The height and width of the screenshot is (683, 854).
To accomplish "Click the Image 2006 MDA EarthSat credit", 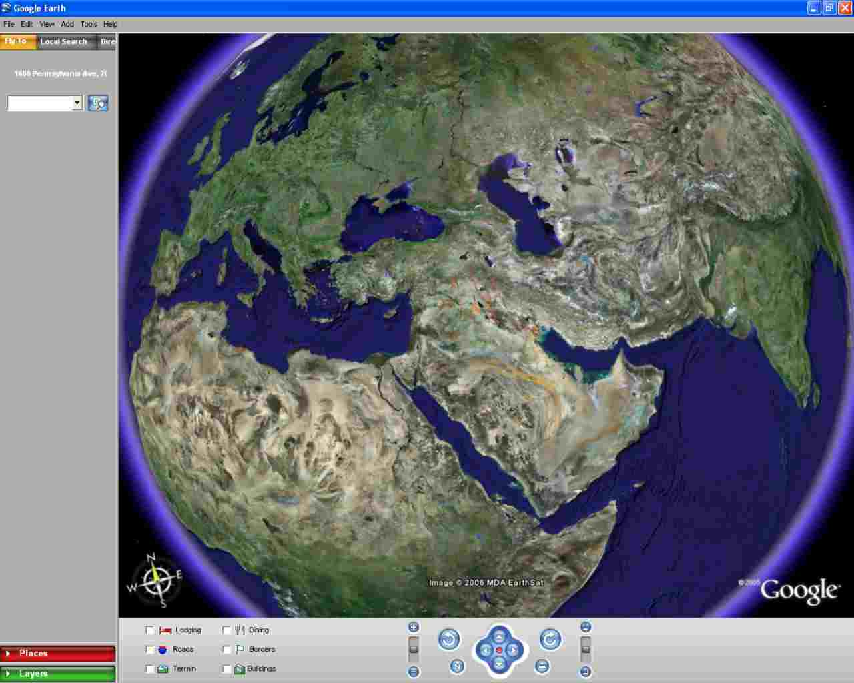I will [x=486, y=582].
